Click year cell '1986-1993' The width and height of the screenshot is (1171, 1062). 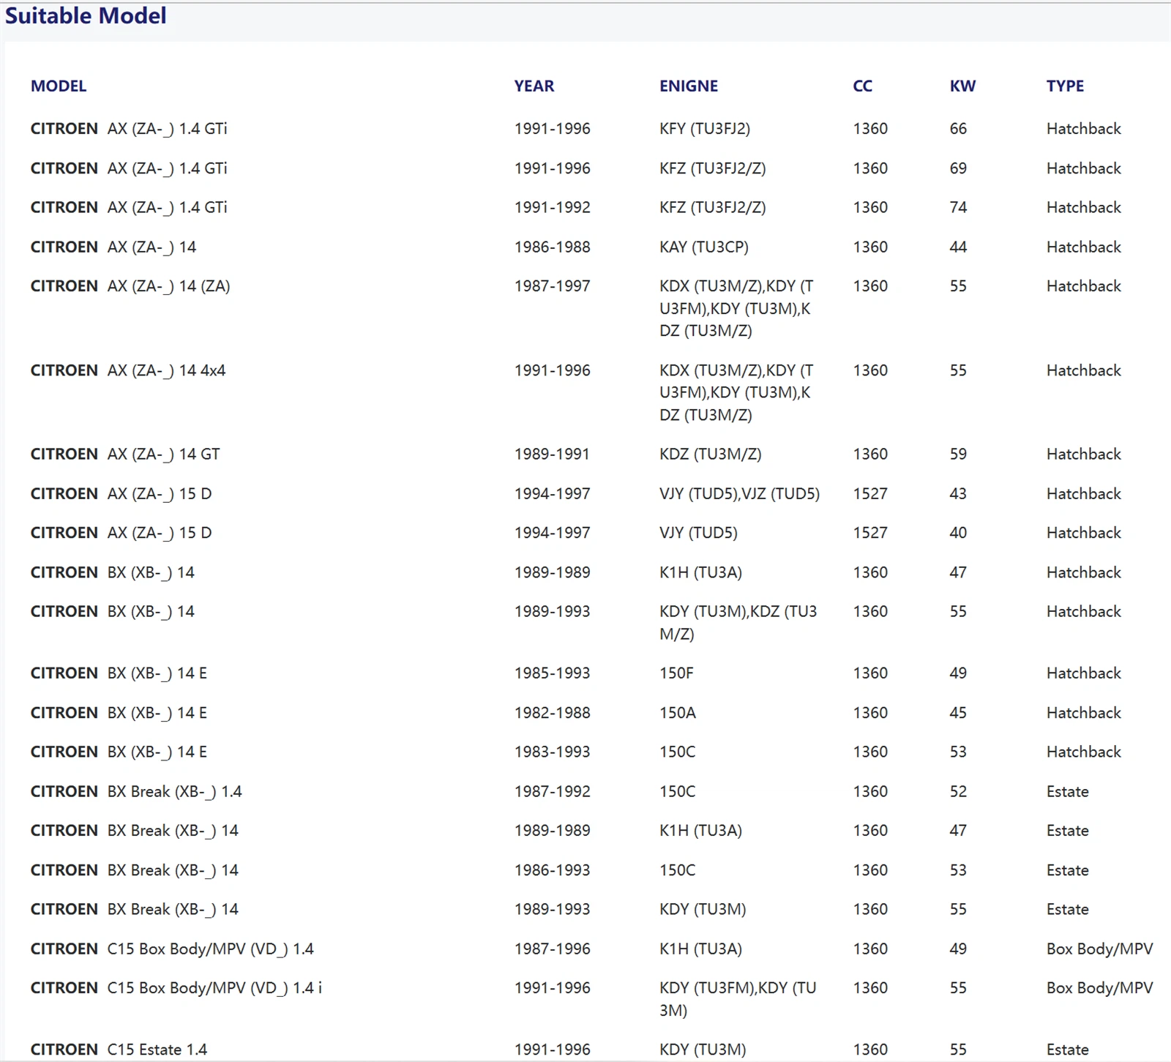553,870
